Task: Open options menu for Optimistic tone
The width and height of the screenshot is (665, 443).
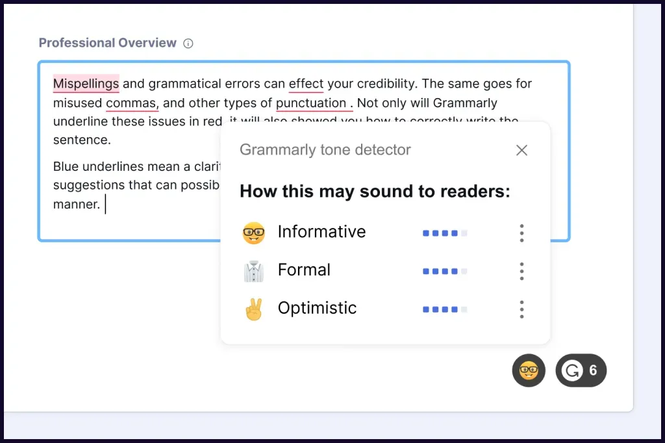Action: 521,309
